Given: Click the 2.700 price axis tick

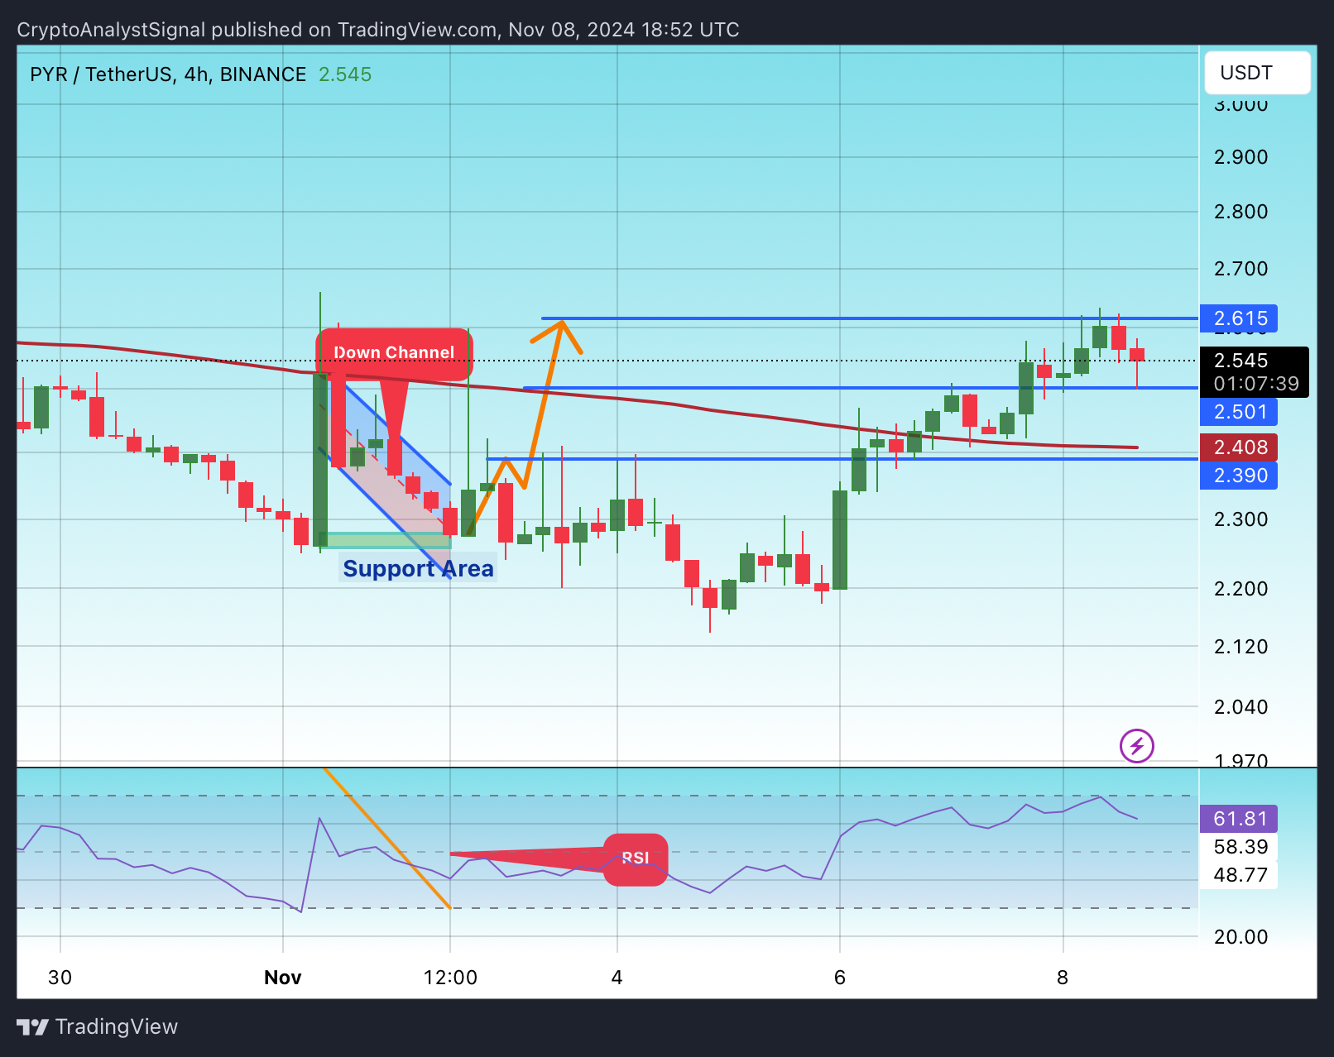Looking at the screenshot, I should click(1240, 269).
